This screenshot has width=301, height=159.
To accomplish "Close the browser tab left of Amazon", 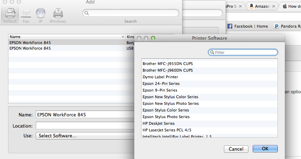I will 240,6.
